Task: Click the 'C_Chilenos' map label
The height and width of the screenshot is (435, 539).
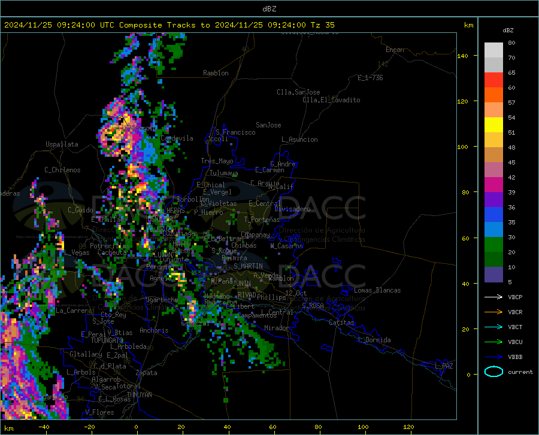Action: click(x=62, y=169)
